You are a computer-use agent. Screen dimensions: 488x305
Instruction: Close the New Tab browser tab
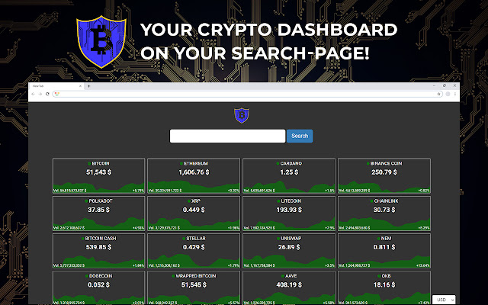(x=80, y=86)
